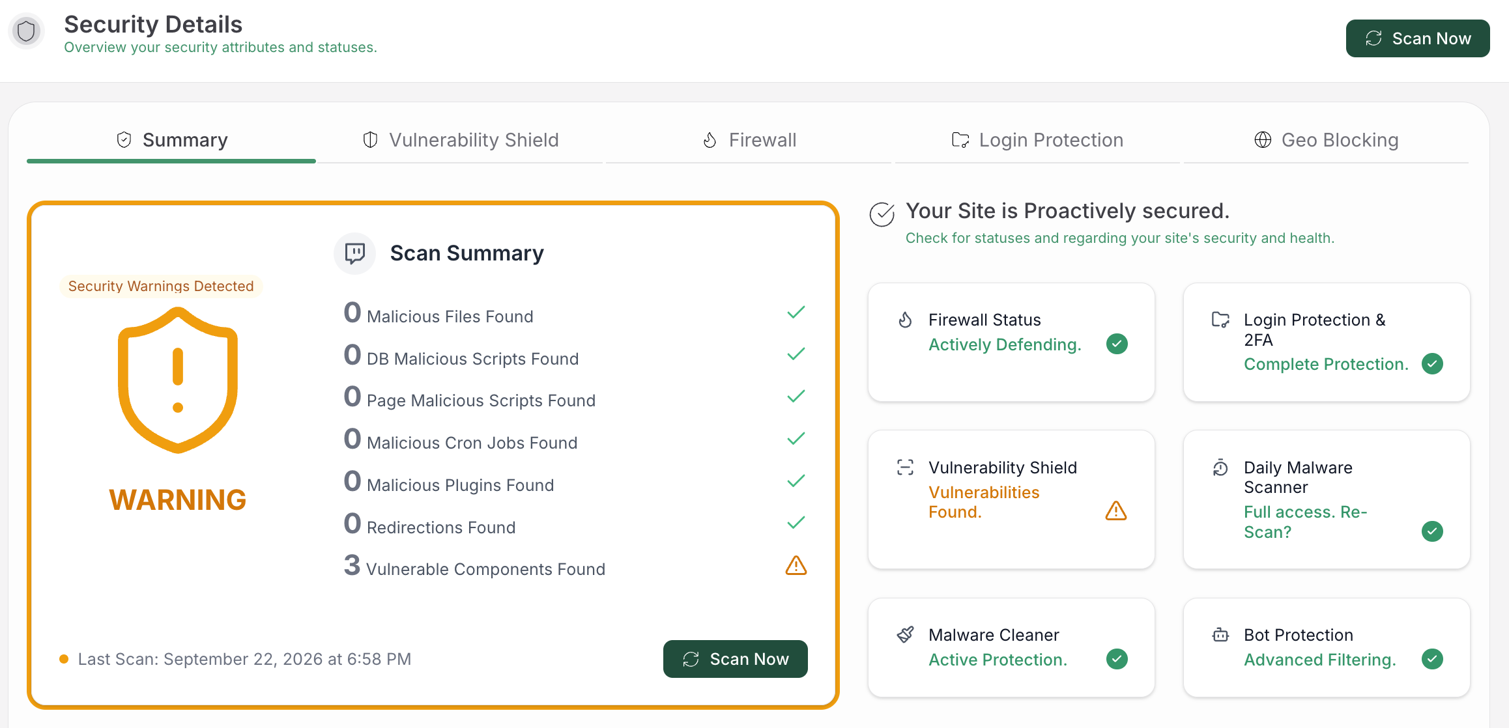
Task: Click the orange dot before Last Scan
Action: pyautogui.click(x=64, y=659)
